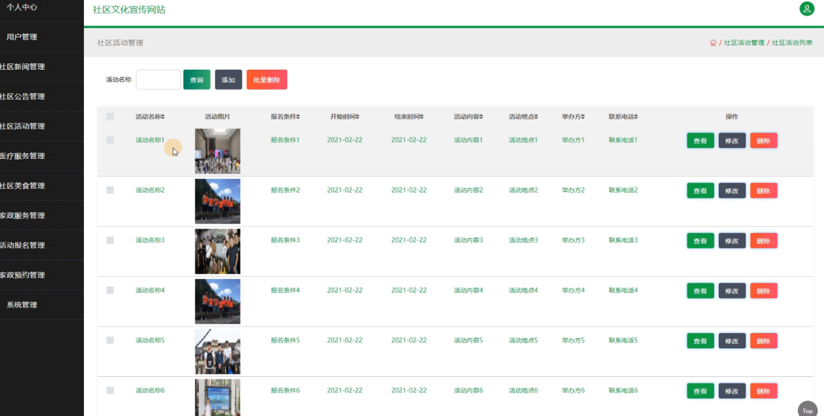Click 删除 for 活动名称1 row
Image resolution: width=824 pixels, height=416 pixels.
763,140
